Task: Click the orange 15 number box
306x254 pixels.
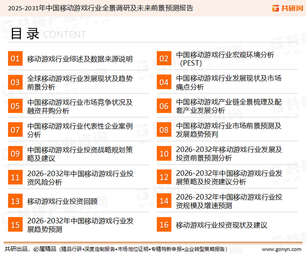Action: coord(15,225)
